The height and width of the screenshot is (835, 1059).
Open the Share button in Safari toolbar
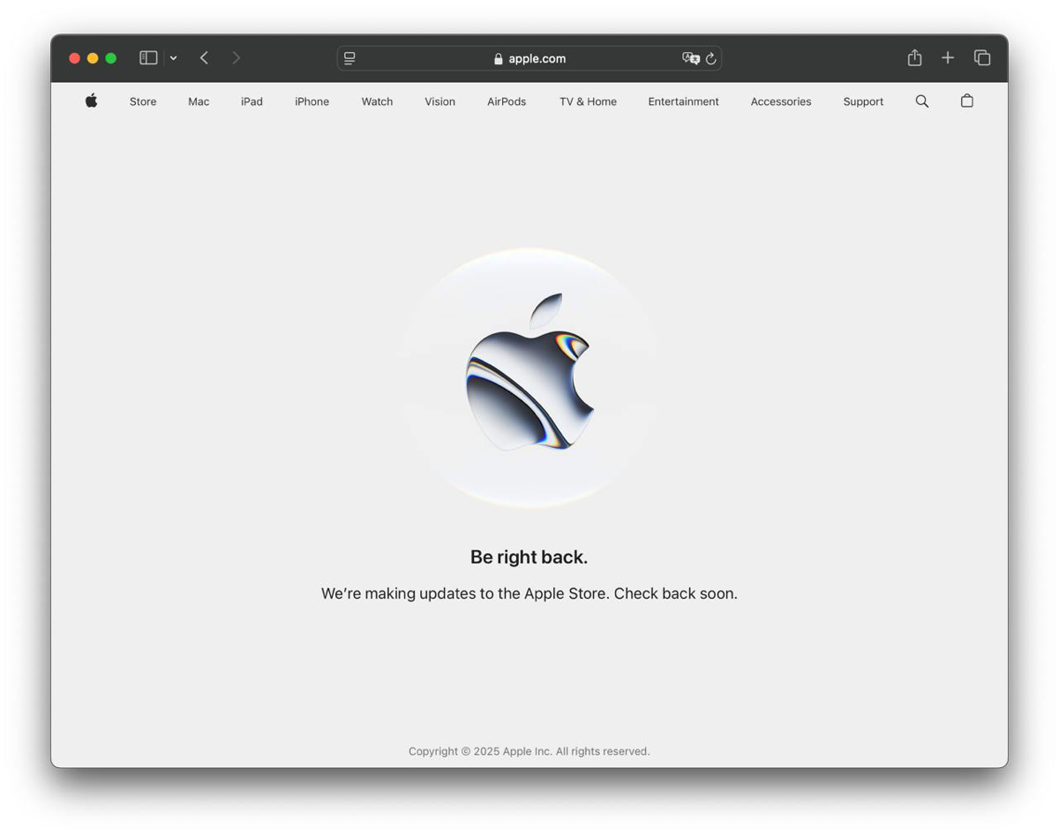tap(914, 57)
